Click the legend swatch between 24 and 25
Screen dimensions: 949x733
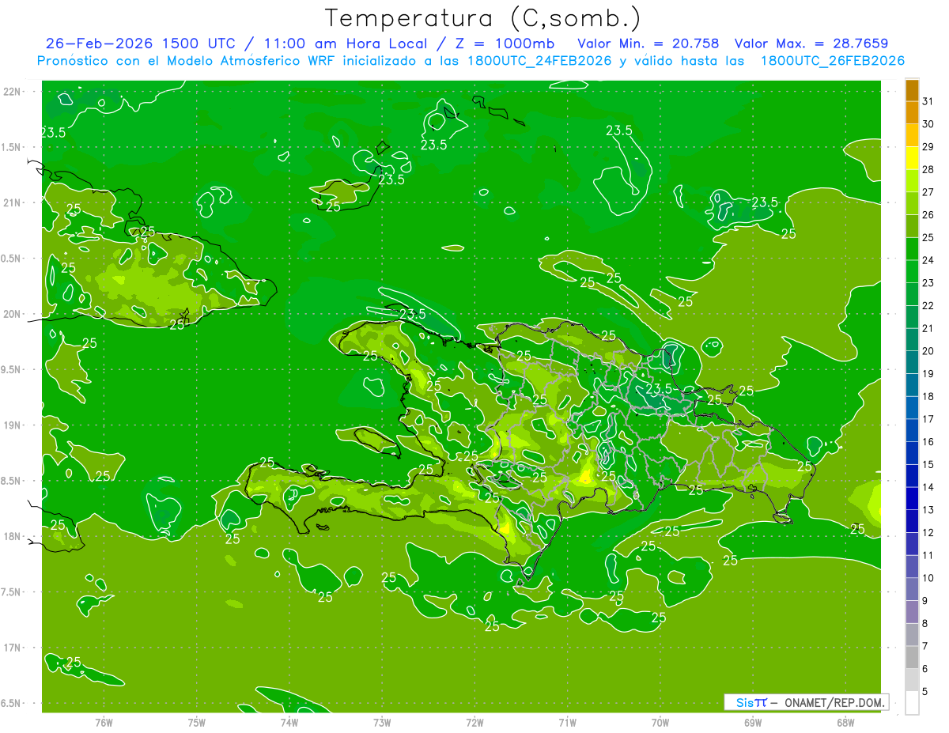(x=912, y=249)
